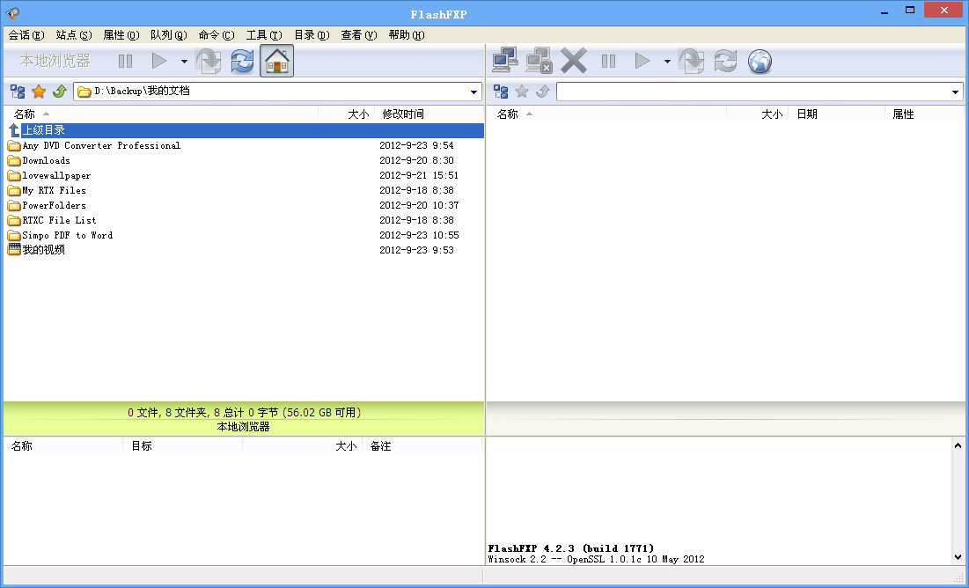Click the local folder tree icon
The height and width of the screenshot is (588, 969).
point(18,92)
